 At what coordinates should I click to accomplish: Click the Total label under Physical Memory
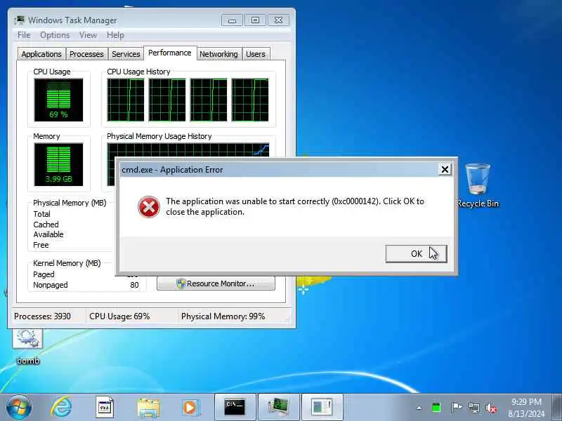[42, 214]
